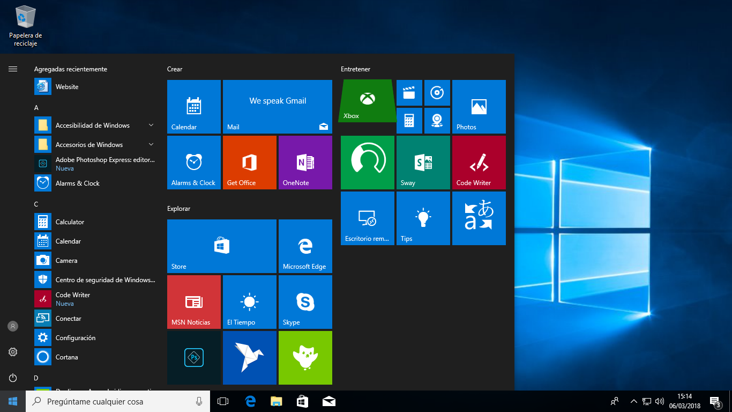
Task: Open Alarms & Clock in app list
Action: click(95, 183)
